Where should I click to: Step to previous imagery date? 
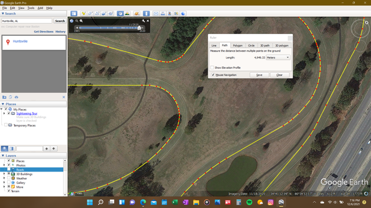(x=77, y=28)
